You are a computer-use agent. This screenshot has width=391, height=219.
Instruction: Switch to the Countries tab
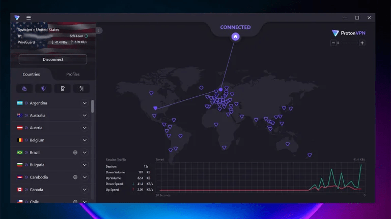coord(31,74)
